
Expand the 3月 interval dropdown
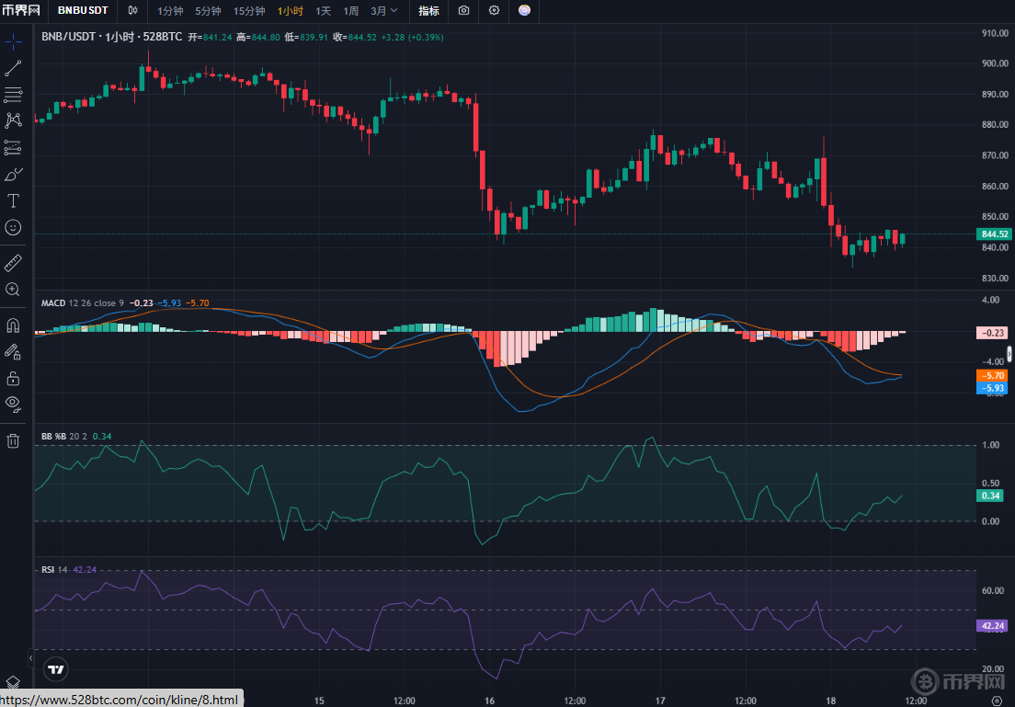coord(384,11)
